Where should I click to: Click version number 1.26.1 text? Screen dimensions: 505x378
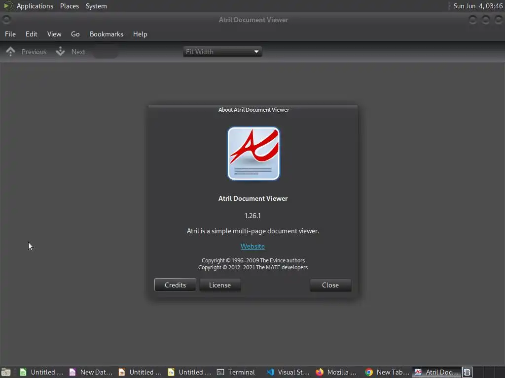(252, 216)
